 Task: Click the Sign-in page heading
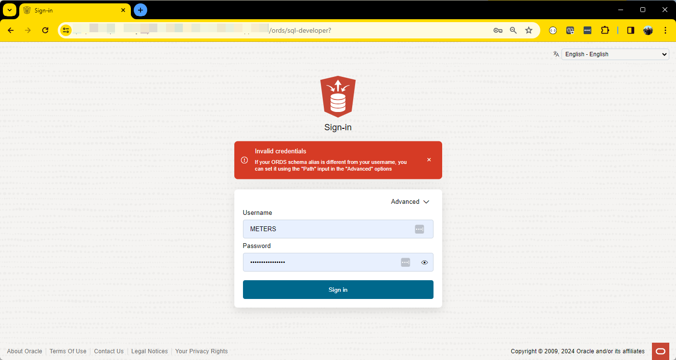pos(338,127)
